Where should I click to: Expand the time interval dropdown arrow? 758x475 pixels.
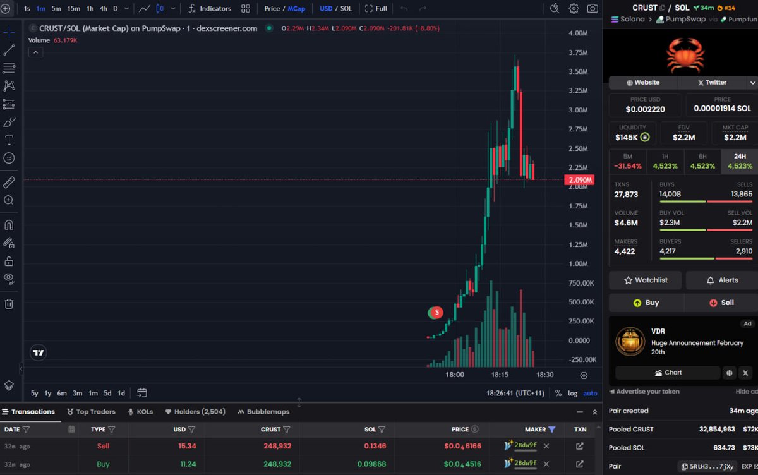tap(128, 9)
